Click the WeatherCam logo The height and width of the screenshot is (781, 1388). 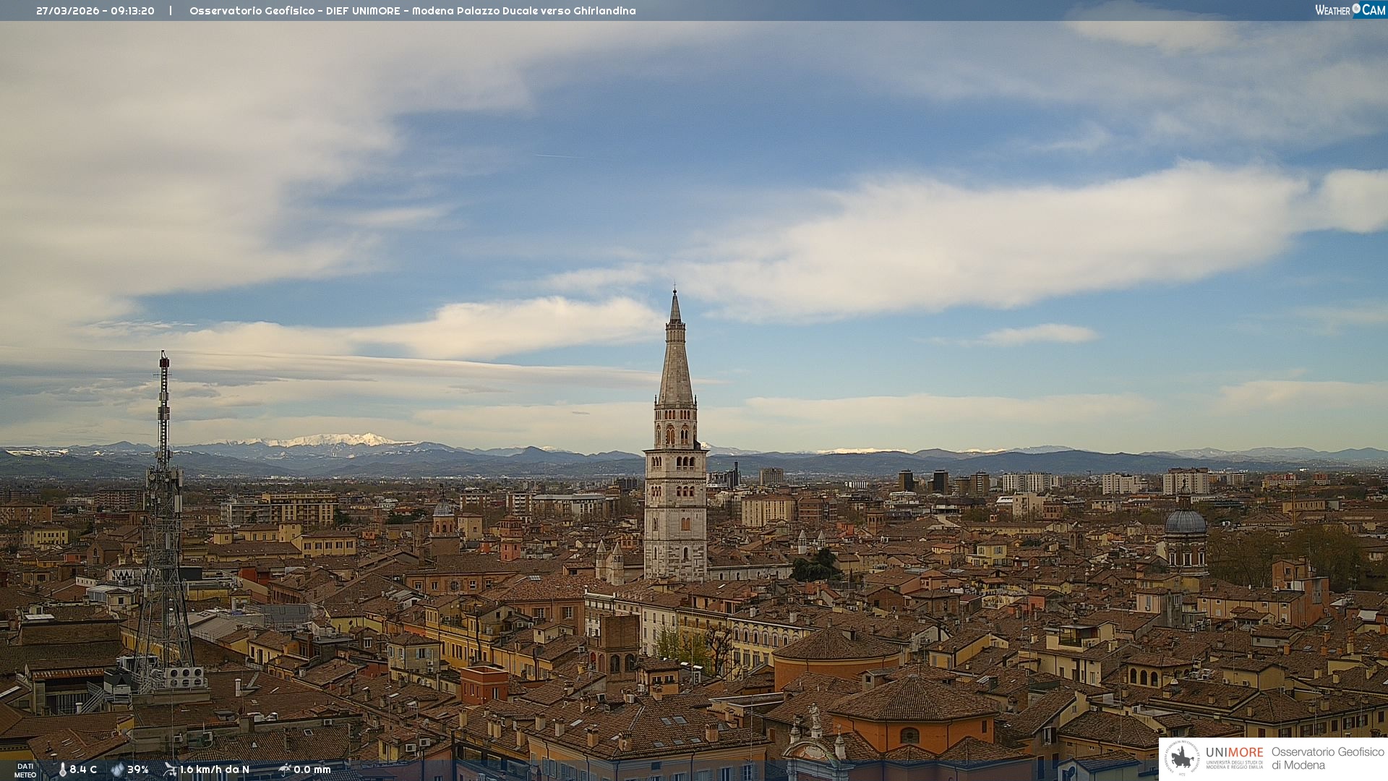(1350, 10)
